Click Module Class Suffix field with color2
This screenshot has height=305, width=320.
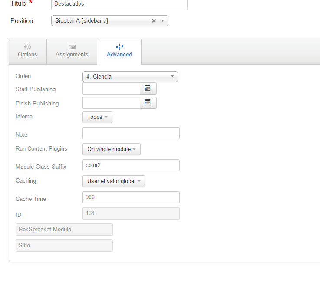tap(131, 165)
